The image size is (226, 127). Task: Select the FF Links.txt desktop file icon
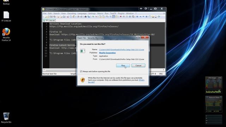click(x=6, y=17)
